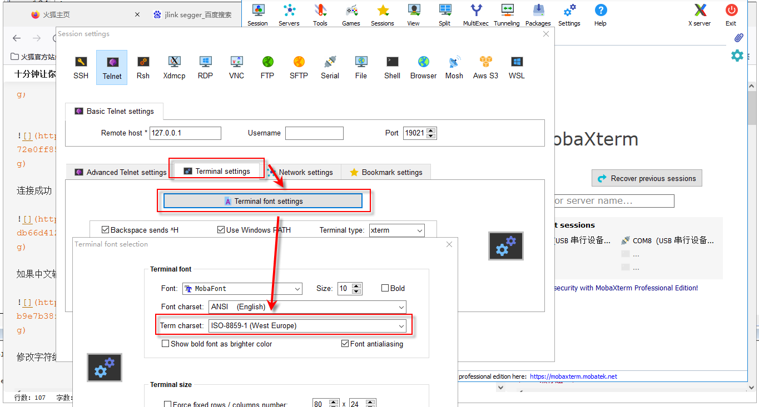Click the teal gear icon below paperclip
This screenshot has height=407, width=759.
click(737, 56)
